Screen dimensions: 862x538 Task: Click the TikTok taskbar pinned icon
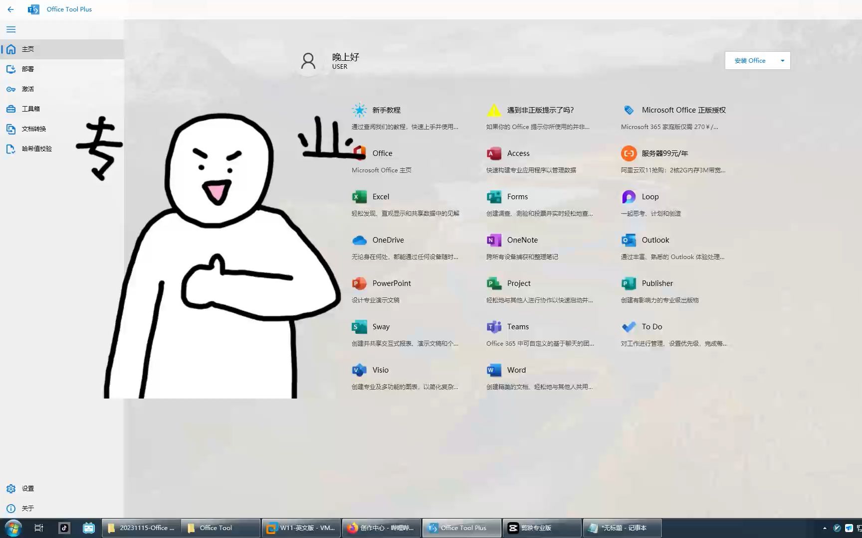(64, 528)
